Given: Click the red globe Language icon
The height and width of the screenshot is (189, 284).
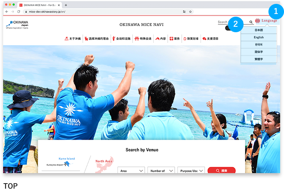Looking at the screenshot, I should (x=258, y=21).
